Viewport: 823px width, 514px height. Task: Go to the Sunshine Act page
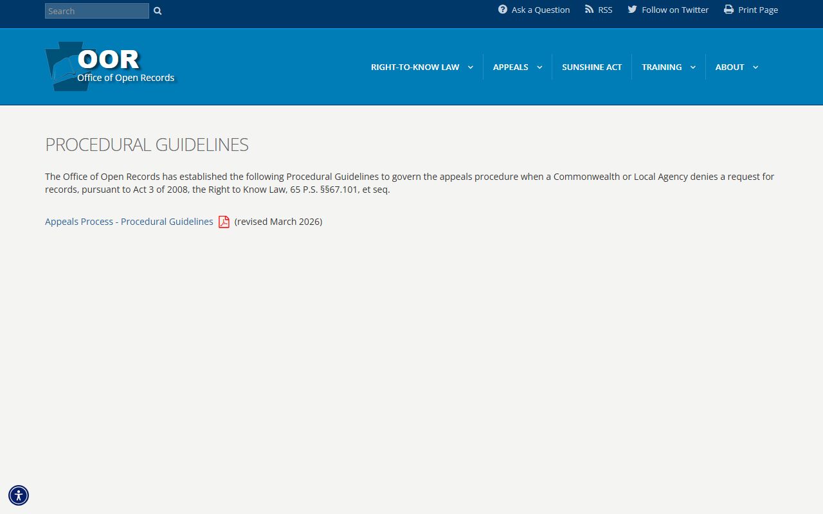coord(592,67)
